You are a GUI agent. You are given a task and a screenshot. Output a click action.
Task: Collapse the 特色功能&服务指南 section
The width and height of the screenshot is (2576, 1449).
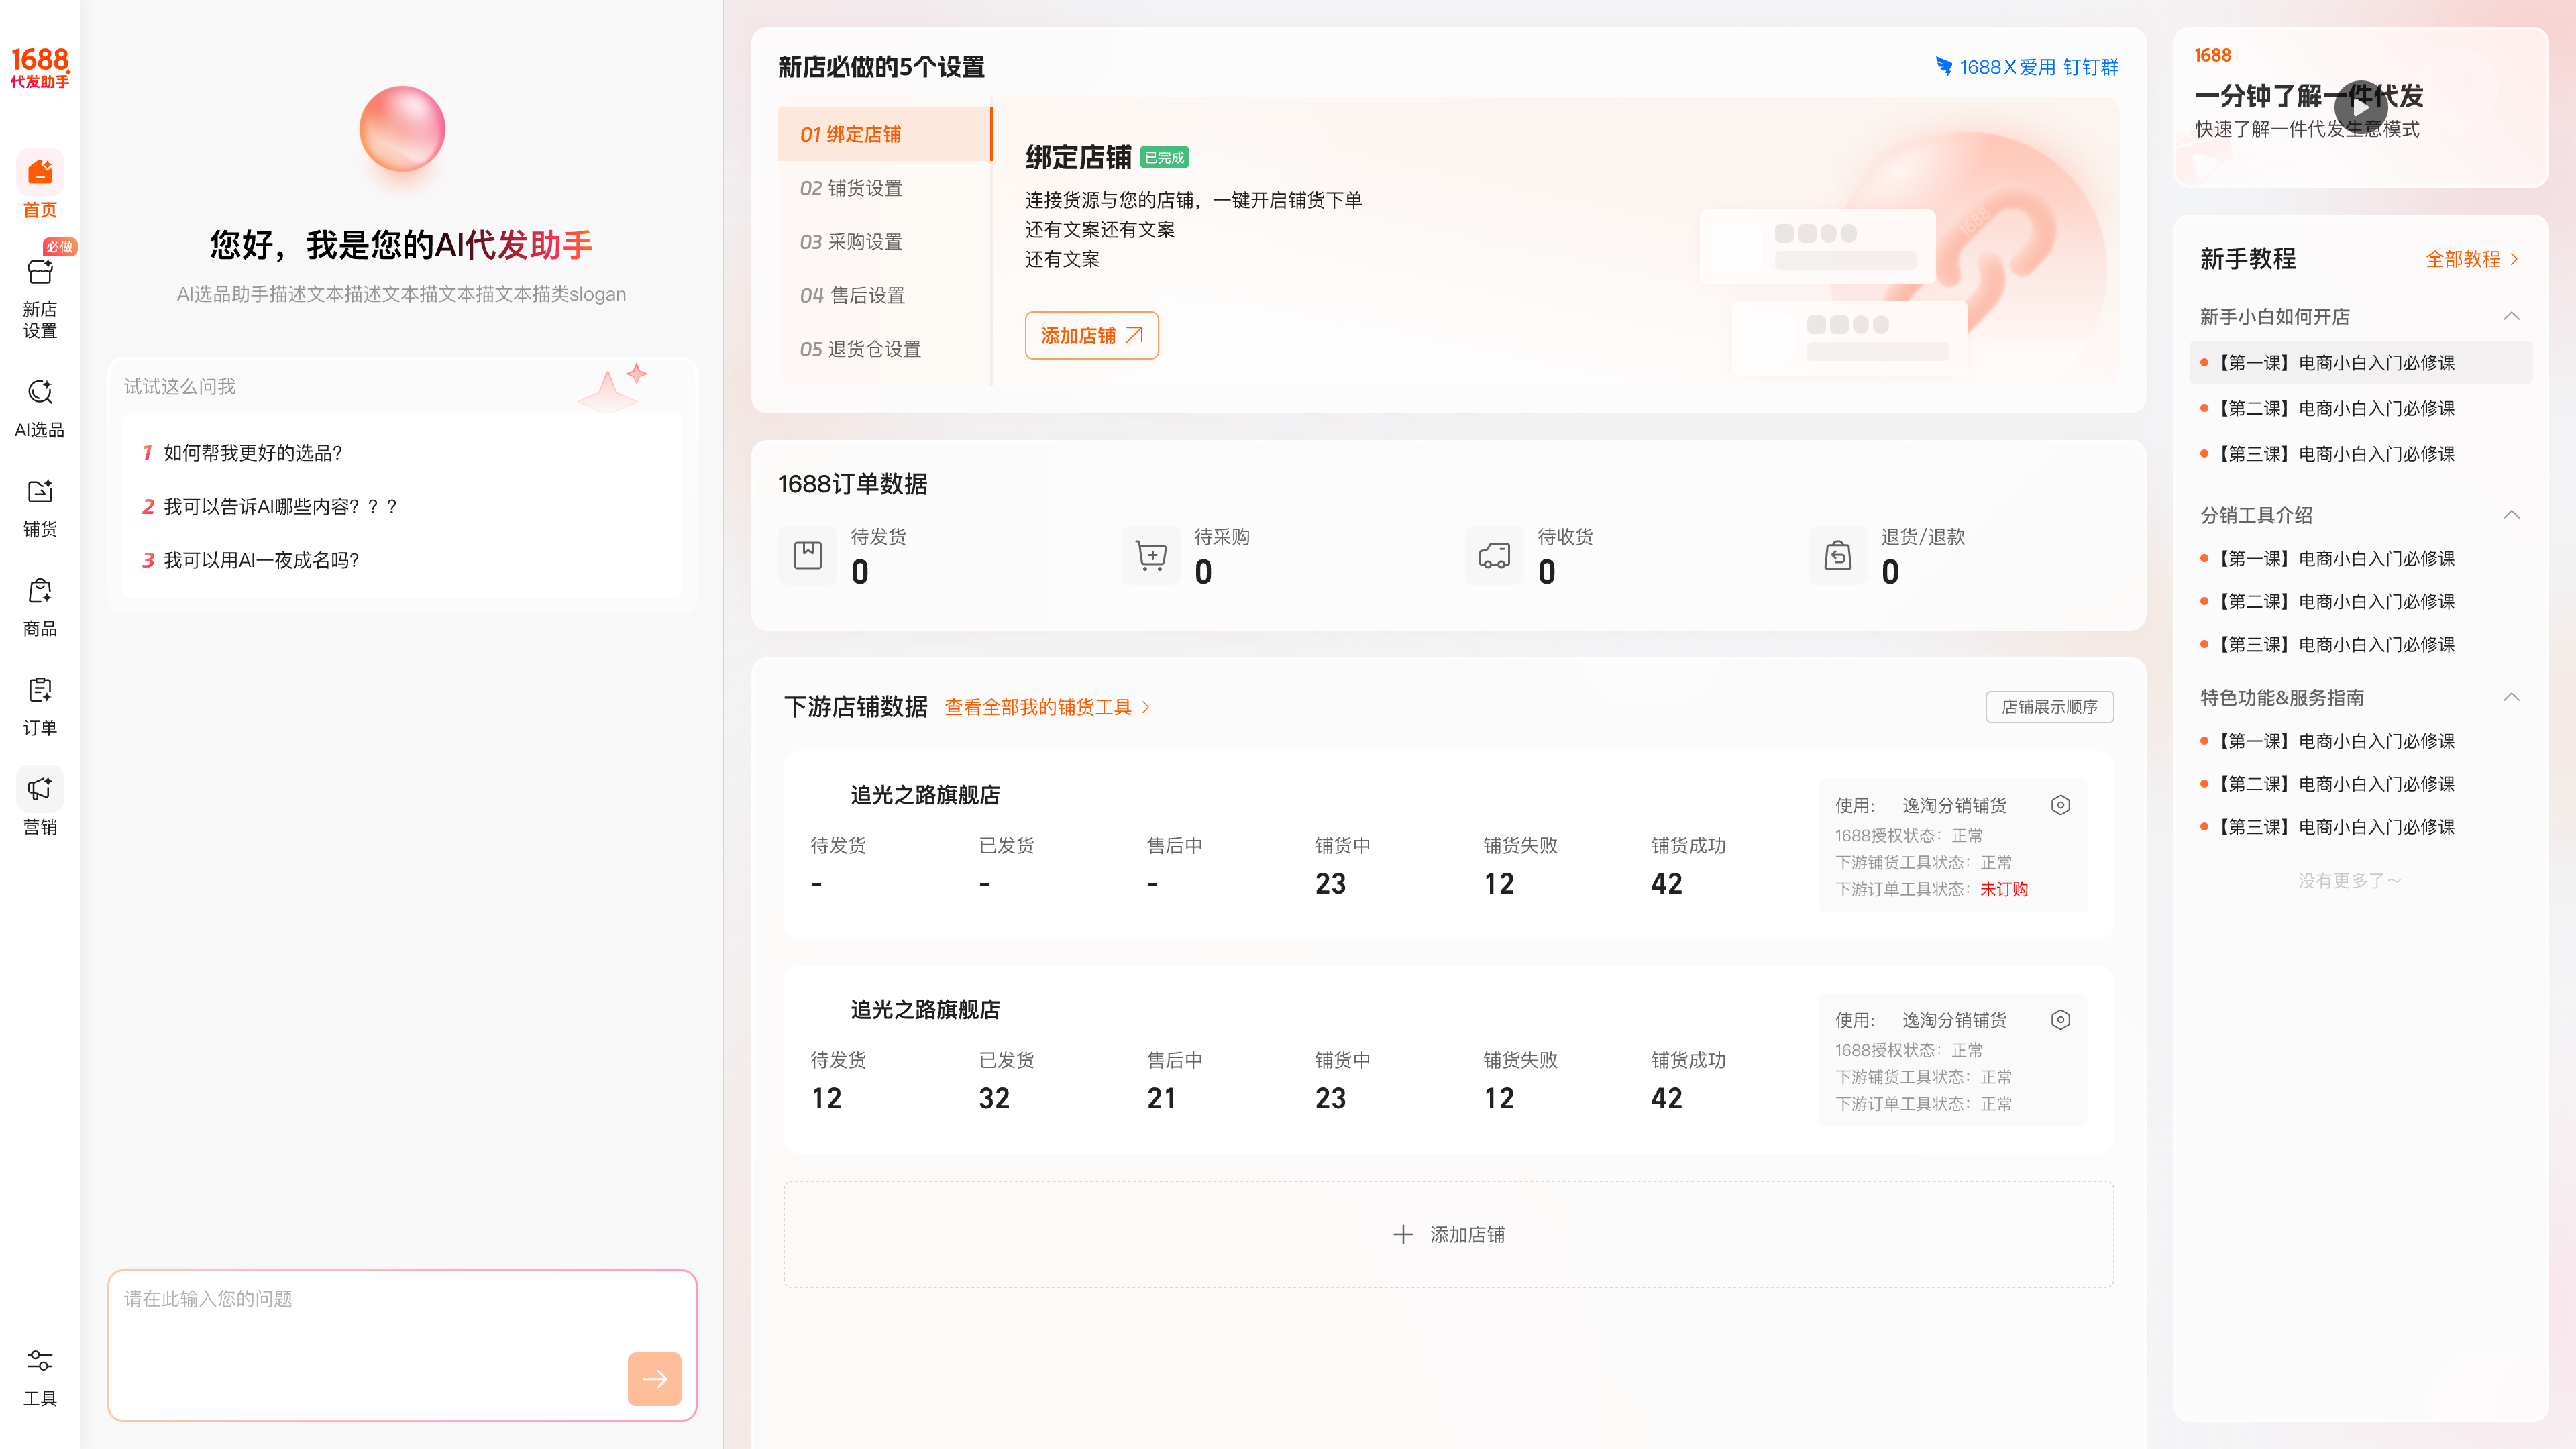point(2511,697)
